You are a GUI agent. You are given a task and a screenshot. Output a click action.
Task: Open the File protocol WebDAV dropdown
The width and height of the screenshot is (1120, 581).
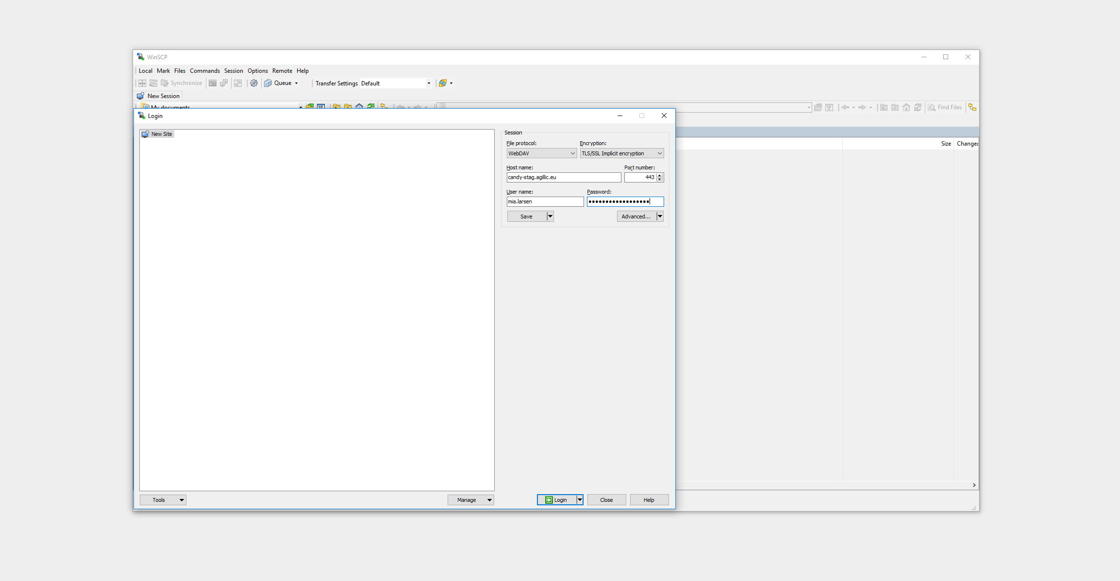click(542, 153)
